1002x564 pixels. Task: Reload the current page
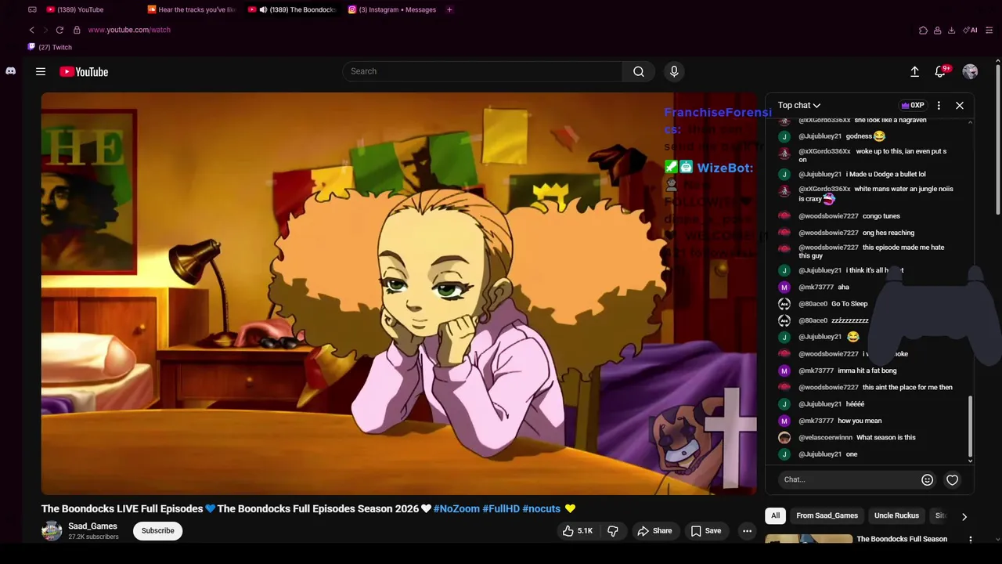coord(59,30)
